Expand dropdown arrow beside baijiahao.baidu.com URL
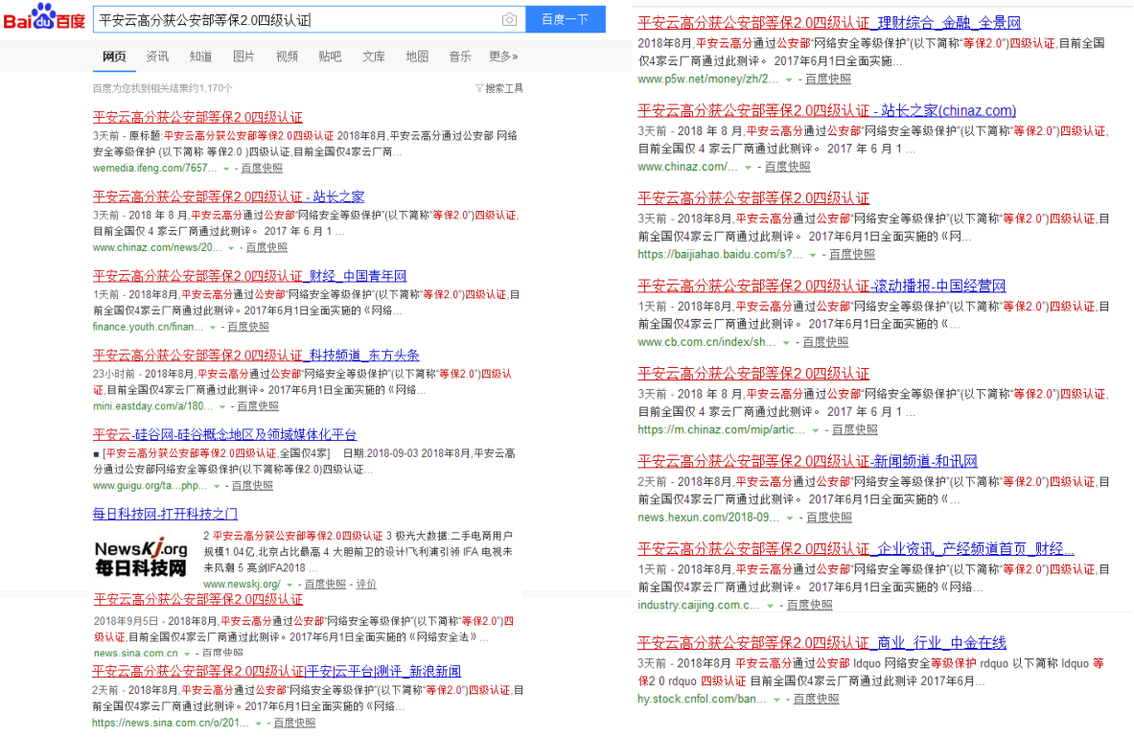The image size is (1134, 737). tap(813, 255)
